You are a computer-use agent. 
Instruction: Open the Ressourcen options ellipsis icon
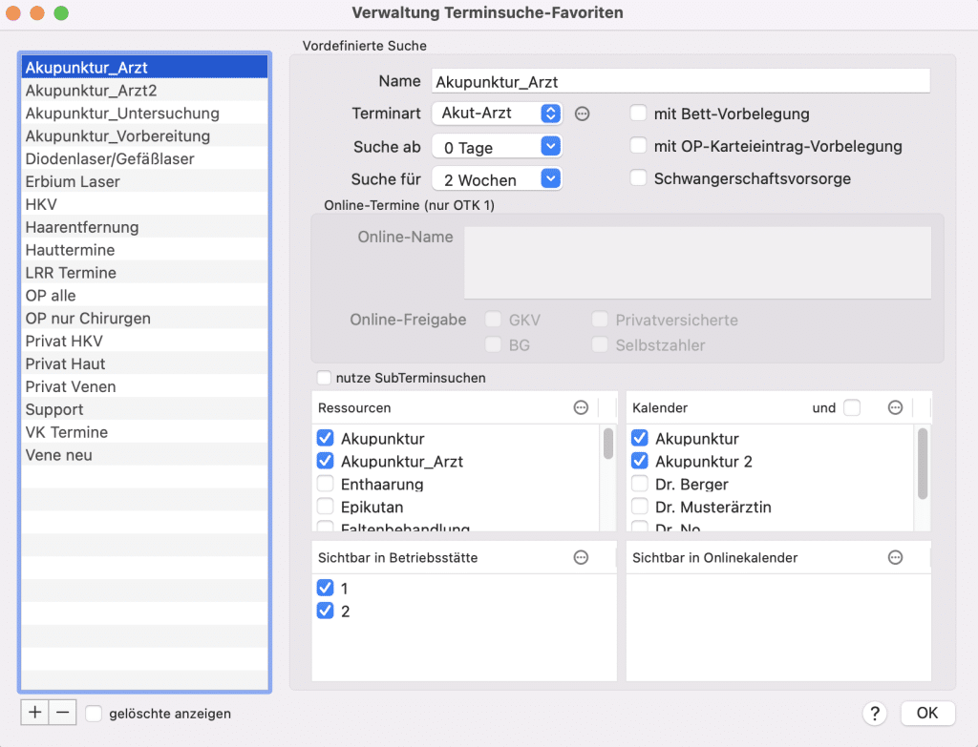[581, 407]
